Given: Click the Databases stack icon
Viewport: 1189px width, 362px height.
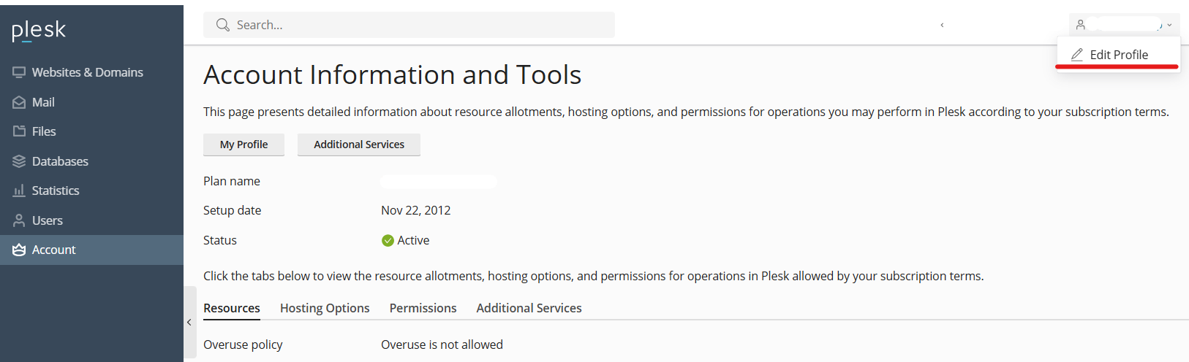Looking at the screenshot, I should click(19, 161).
